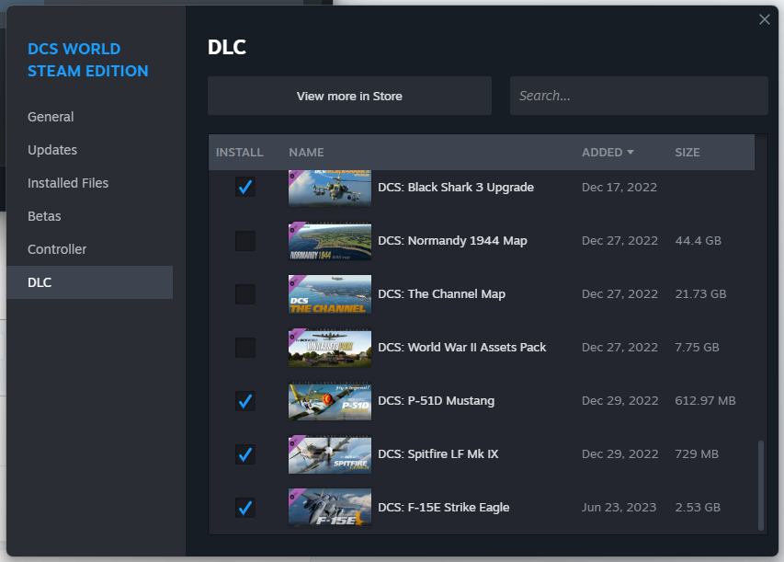This screenshot has height=562, width=784.
Task: Select DCS: P-51D Mustang name text
Action: (436, 401)
